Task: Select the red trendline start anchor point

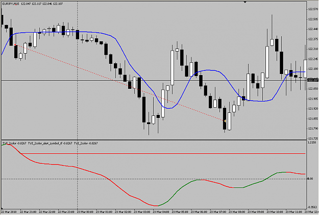Action: pos(15,44)
